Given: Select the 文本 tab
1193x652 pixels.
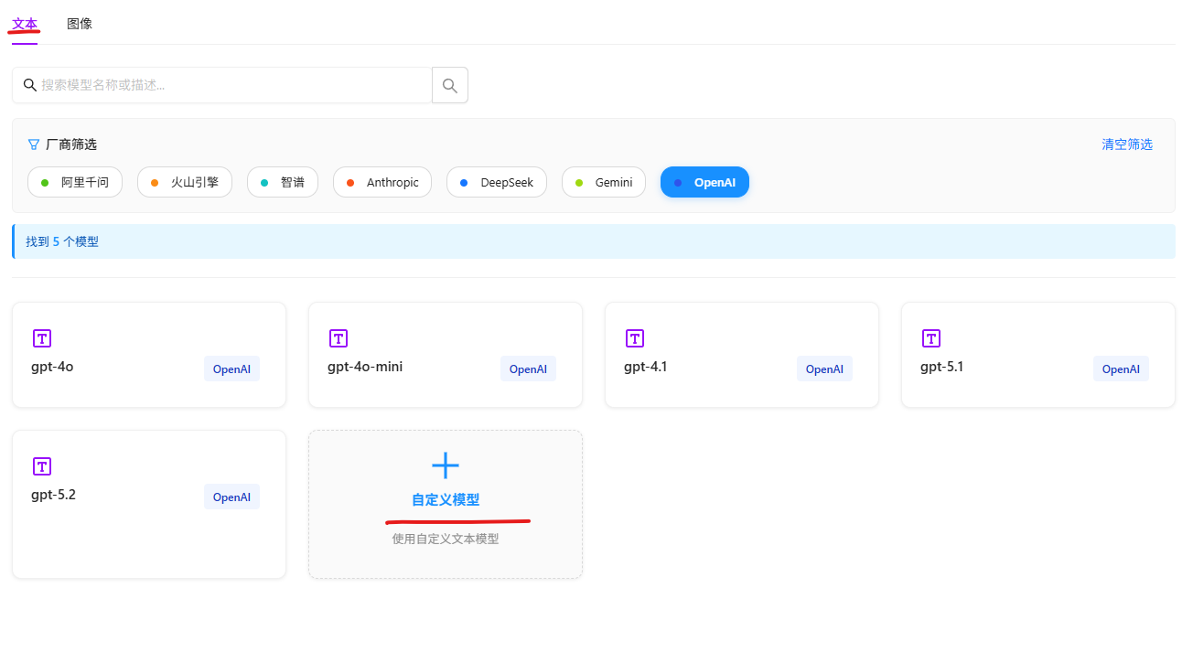Looking at the screenshot, I should click(x=25, y=24).
